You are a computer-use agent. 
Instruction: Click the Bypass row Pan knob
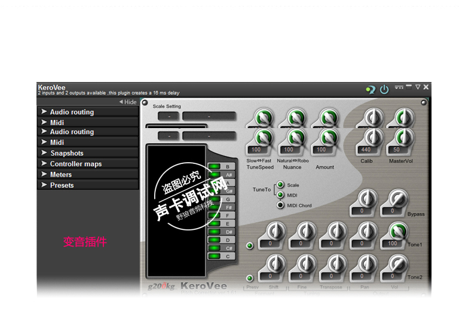pyautogui.click(x=368, y=199)
